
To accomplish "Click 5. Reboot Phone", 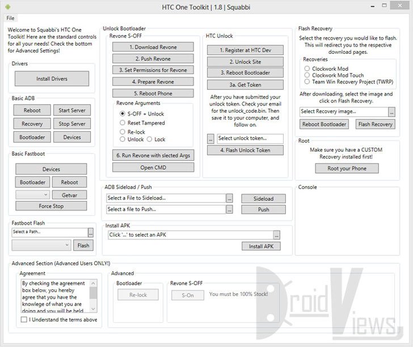I will [153, 93].
